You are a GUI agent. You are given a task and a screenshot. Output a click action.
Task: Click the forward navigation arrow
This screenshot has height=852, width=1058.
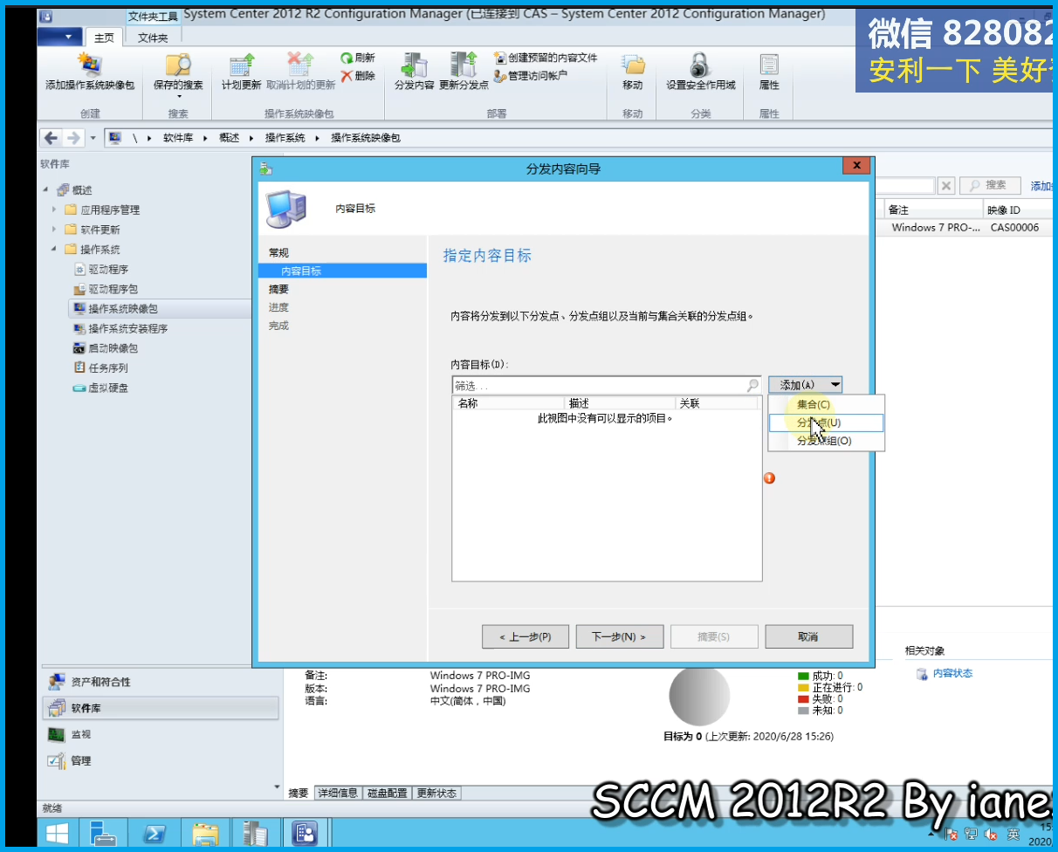[x=73, y=138]
